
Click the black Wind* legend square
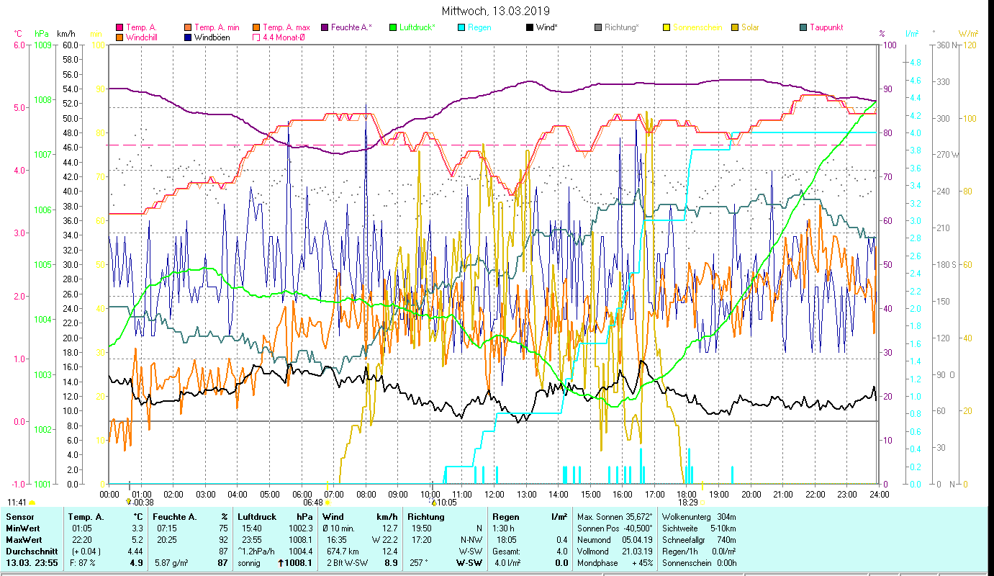click(529, 27)
